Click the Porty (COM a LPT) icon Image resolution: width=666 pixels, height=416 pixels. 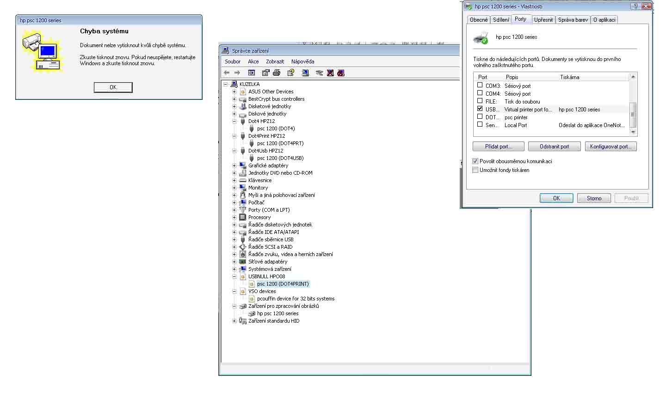pyautogui.click(x=243, y=210)
